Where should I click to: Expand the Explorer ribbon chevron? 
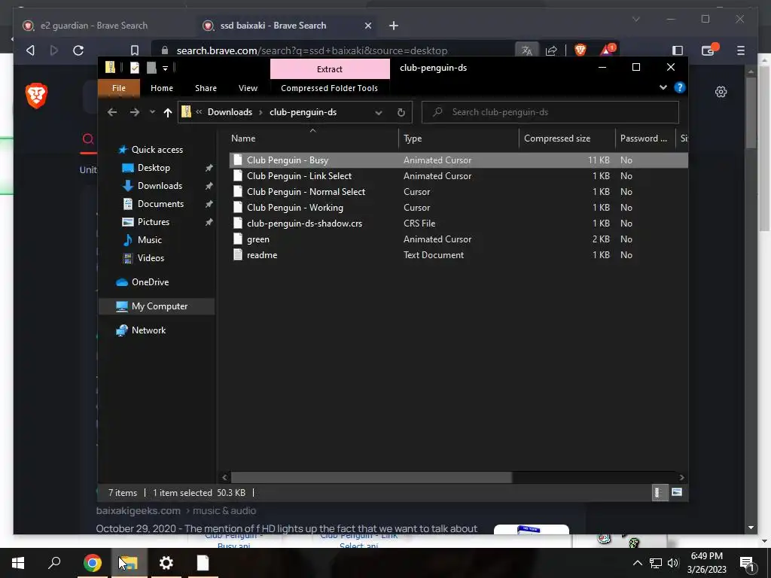pyautogui.click(x=663, y=87)
